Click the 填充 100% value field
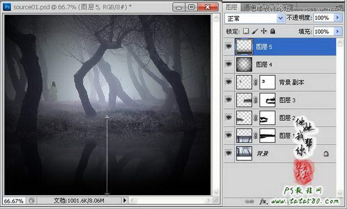Viewport: 347px width, 209px height. point(323,32)
